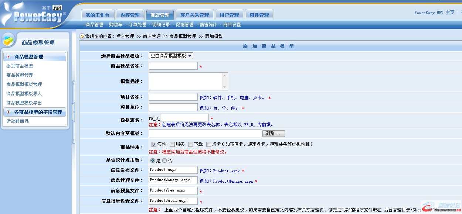The height and width of the screenshot is (214, 462).
Task: Click the 浏览... button for default template
Action: pyautogui.click(x=274, y=133)
